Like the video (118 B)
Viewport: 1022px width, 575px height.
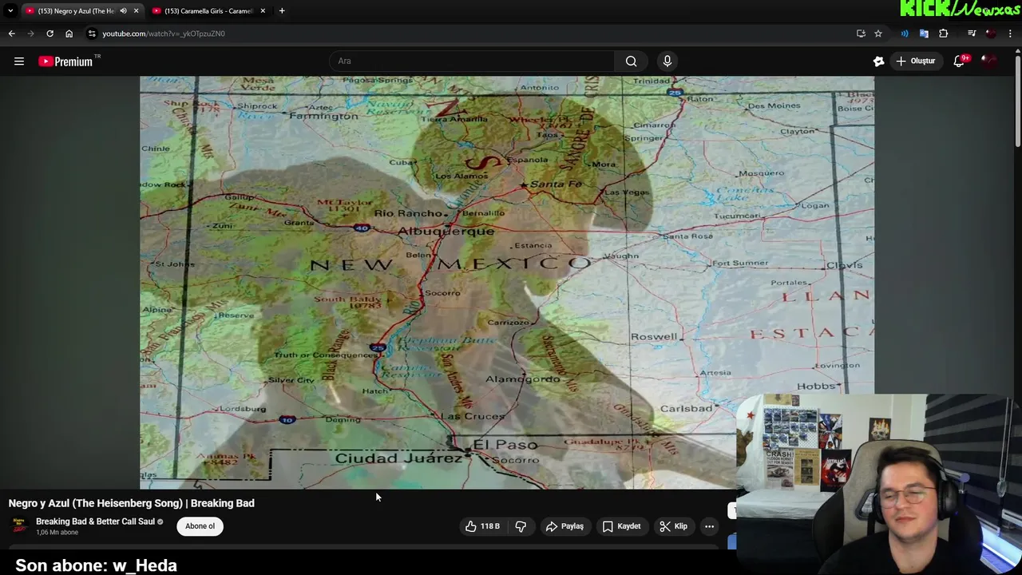point(482,526)
